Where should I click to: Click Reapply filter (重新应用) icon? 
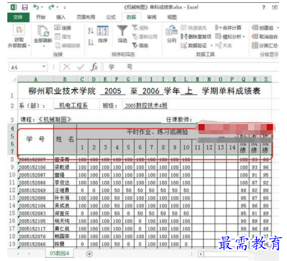(x=135, y=37)
